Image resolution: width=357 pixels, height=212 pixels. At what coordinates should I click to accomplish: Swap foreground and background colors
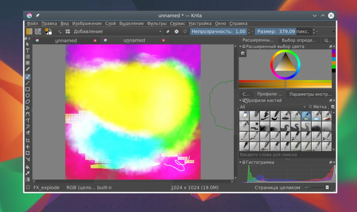click(x=50, y=30)
